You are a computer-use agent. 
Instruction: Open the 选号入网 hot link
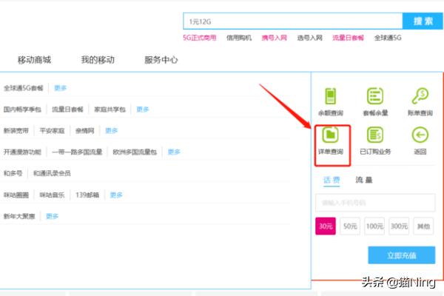(310, 38)
